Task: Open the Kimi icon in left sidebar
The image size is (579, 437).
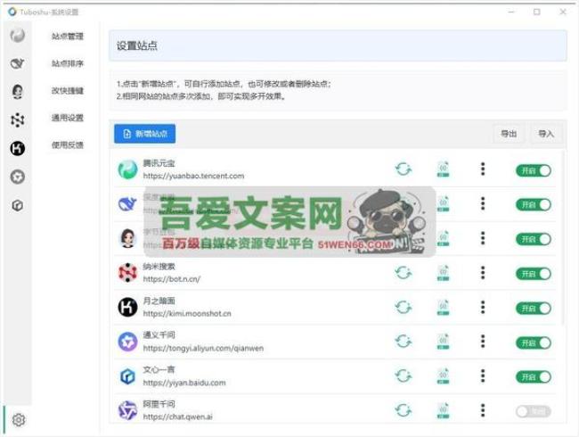Action: [x=17, y=148]
